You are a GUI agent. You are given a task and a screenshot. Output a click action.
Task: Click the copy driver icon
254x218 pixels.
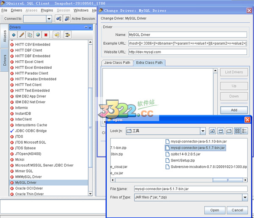(30, 35)
